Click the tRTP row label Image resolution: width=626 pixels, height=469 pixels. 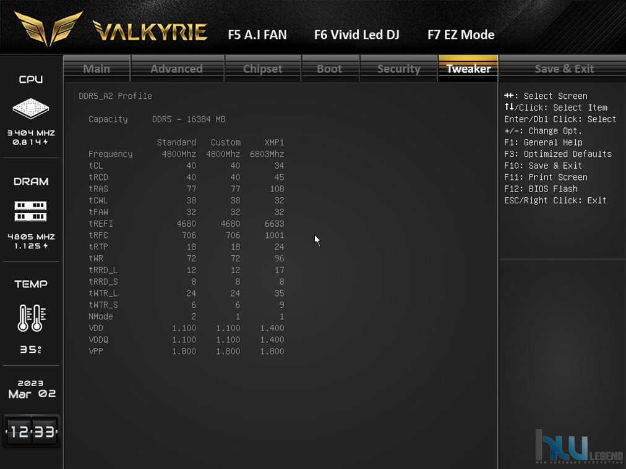98,247
